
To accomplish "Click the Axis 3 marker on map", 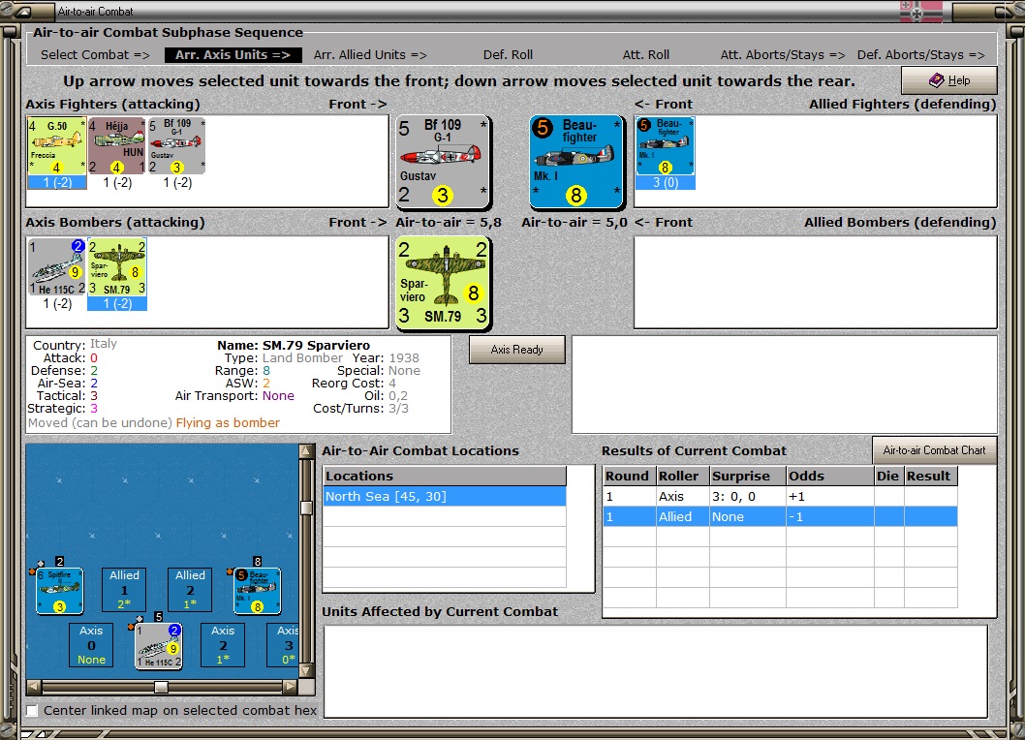I will (x=284, y=645).
